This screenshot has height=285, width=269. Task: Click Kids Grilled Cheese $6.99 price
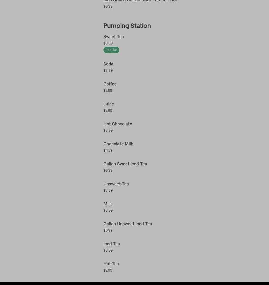[108, 7]
